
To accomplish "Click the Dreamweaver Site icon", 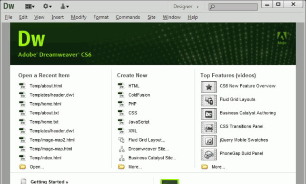I will click(122, 149).
